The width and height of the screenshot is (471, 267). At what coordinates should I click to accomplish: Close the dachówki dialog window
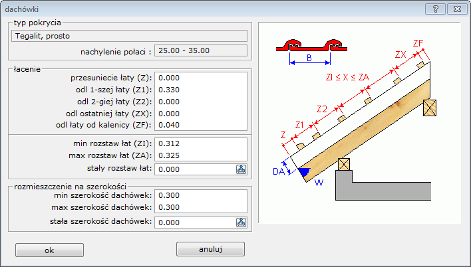pyautogui.click(x=455, y=8)
